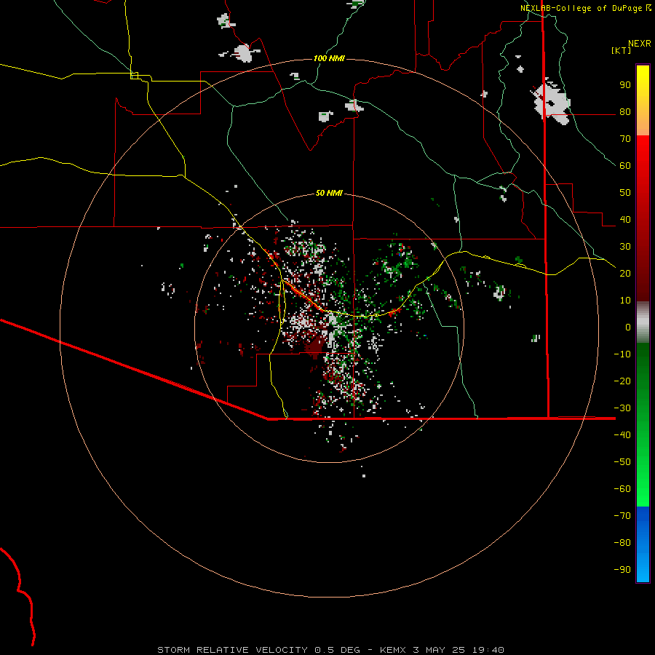
Task: Click the -50 value on the velocity scale
Action: point(622,461)
